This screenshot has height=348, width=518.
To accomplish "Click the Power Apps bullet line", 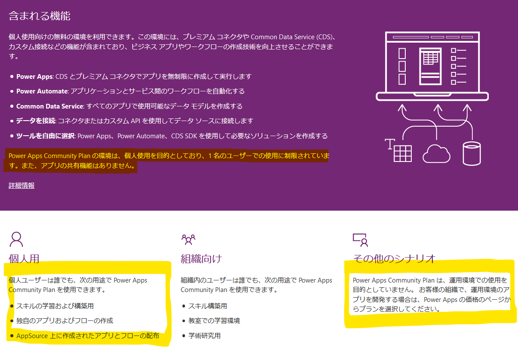I will tap(131, 77).
